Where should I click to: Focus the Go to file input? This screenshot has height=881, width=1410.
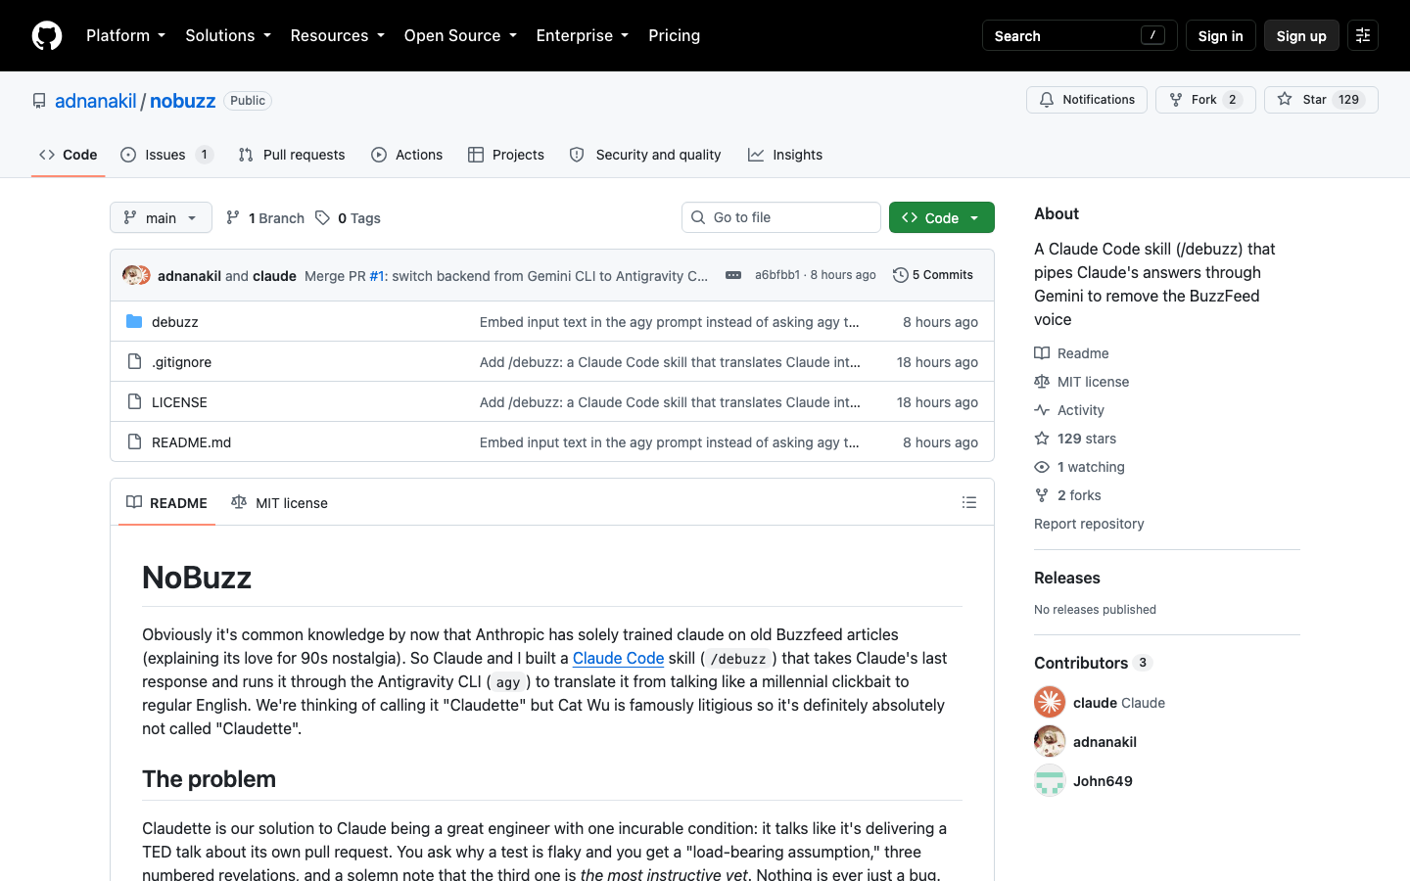781,217
